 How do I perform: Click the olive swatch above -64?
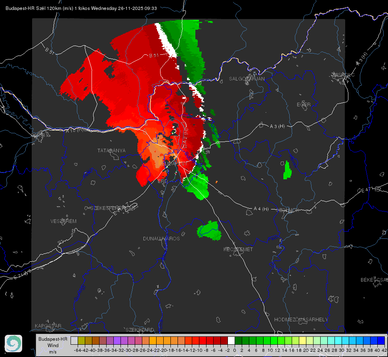pyautogui.click(x=81, y=340)
